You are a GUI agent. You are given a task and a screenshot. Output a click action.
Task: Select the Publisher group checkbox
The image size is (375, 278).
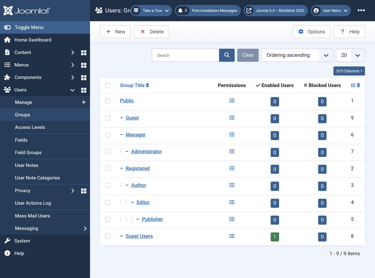pyautogui.click(x=108, y=219)
